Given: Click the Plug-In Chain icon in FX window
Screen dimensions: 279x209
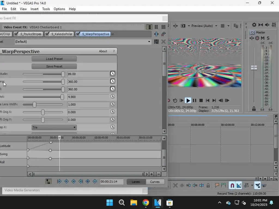Looking at the screenshot, I should (x=156, y=34).
